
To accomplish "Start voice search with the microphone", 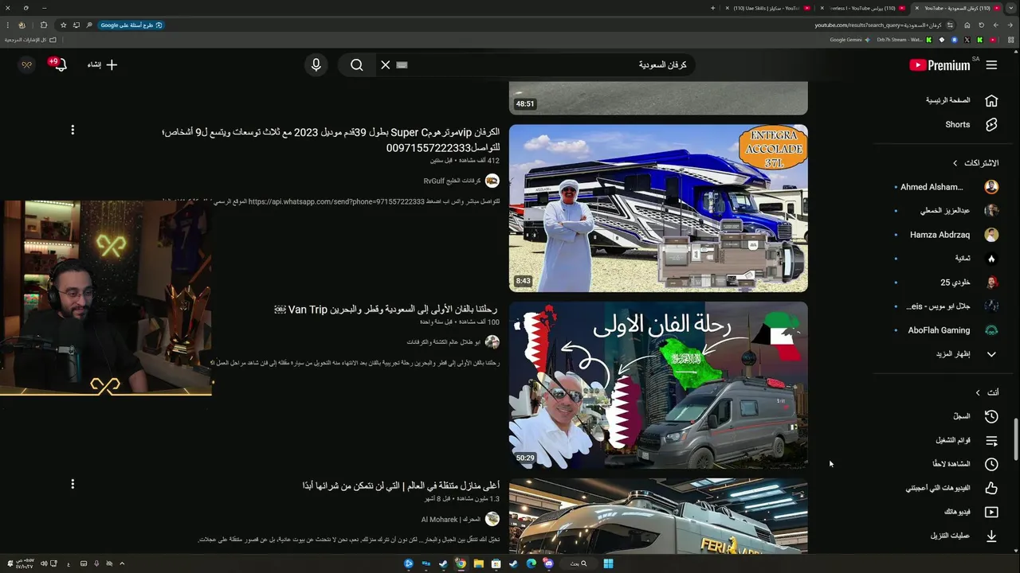I will pyautogui.click(x=316, y=65).
